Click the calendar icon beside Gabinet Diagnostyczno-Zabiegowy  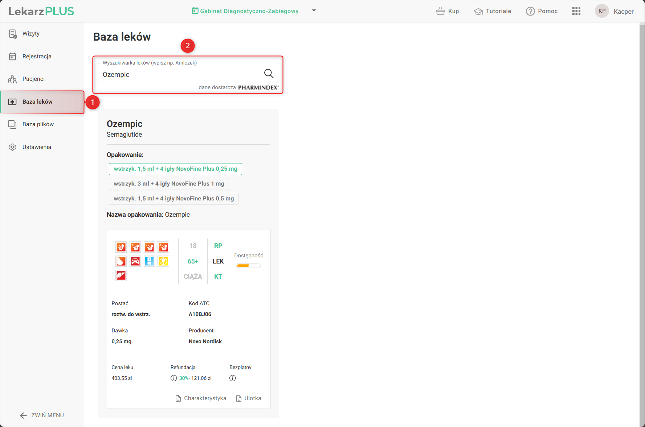point(195,11)
